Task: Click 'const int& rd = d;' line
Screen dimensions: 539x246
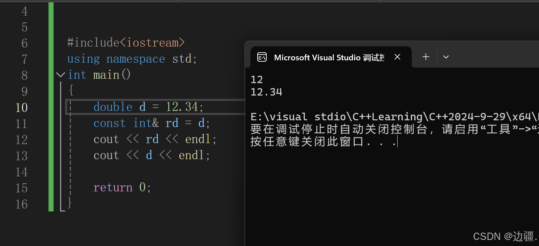Action: click(152, 123)
